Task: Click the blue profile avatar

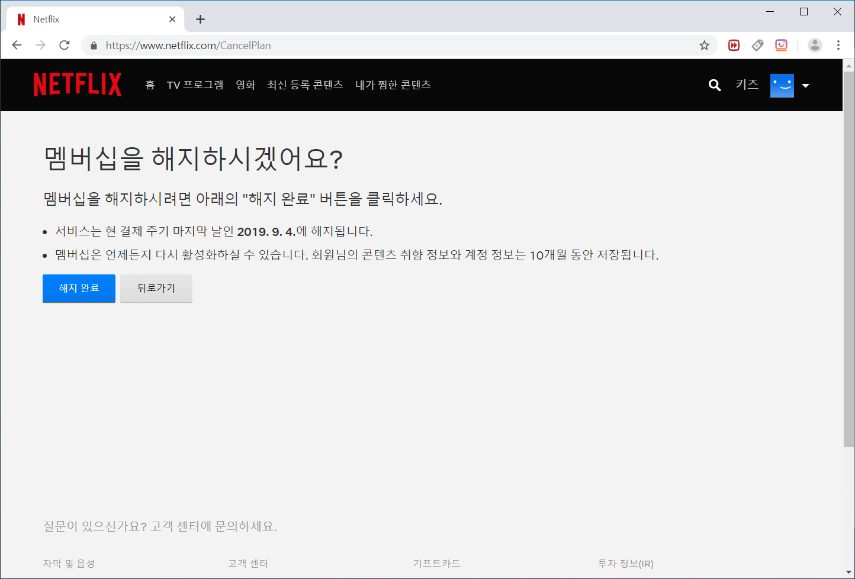Action: tap(782, 85)
